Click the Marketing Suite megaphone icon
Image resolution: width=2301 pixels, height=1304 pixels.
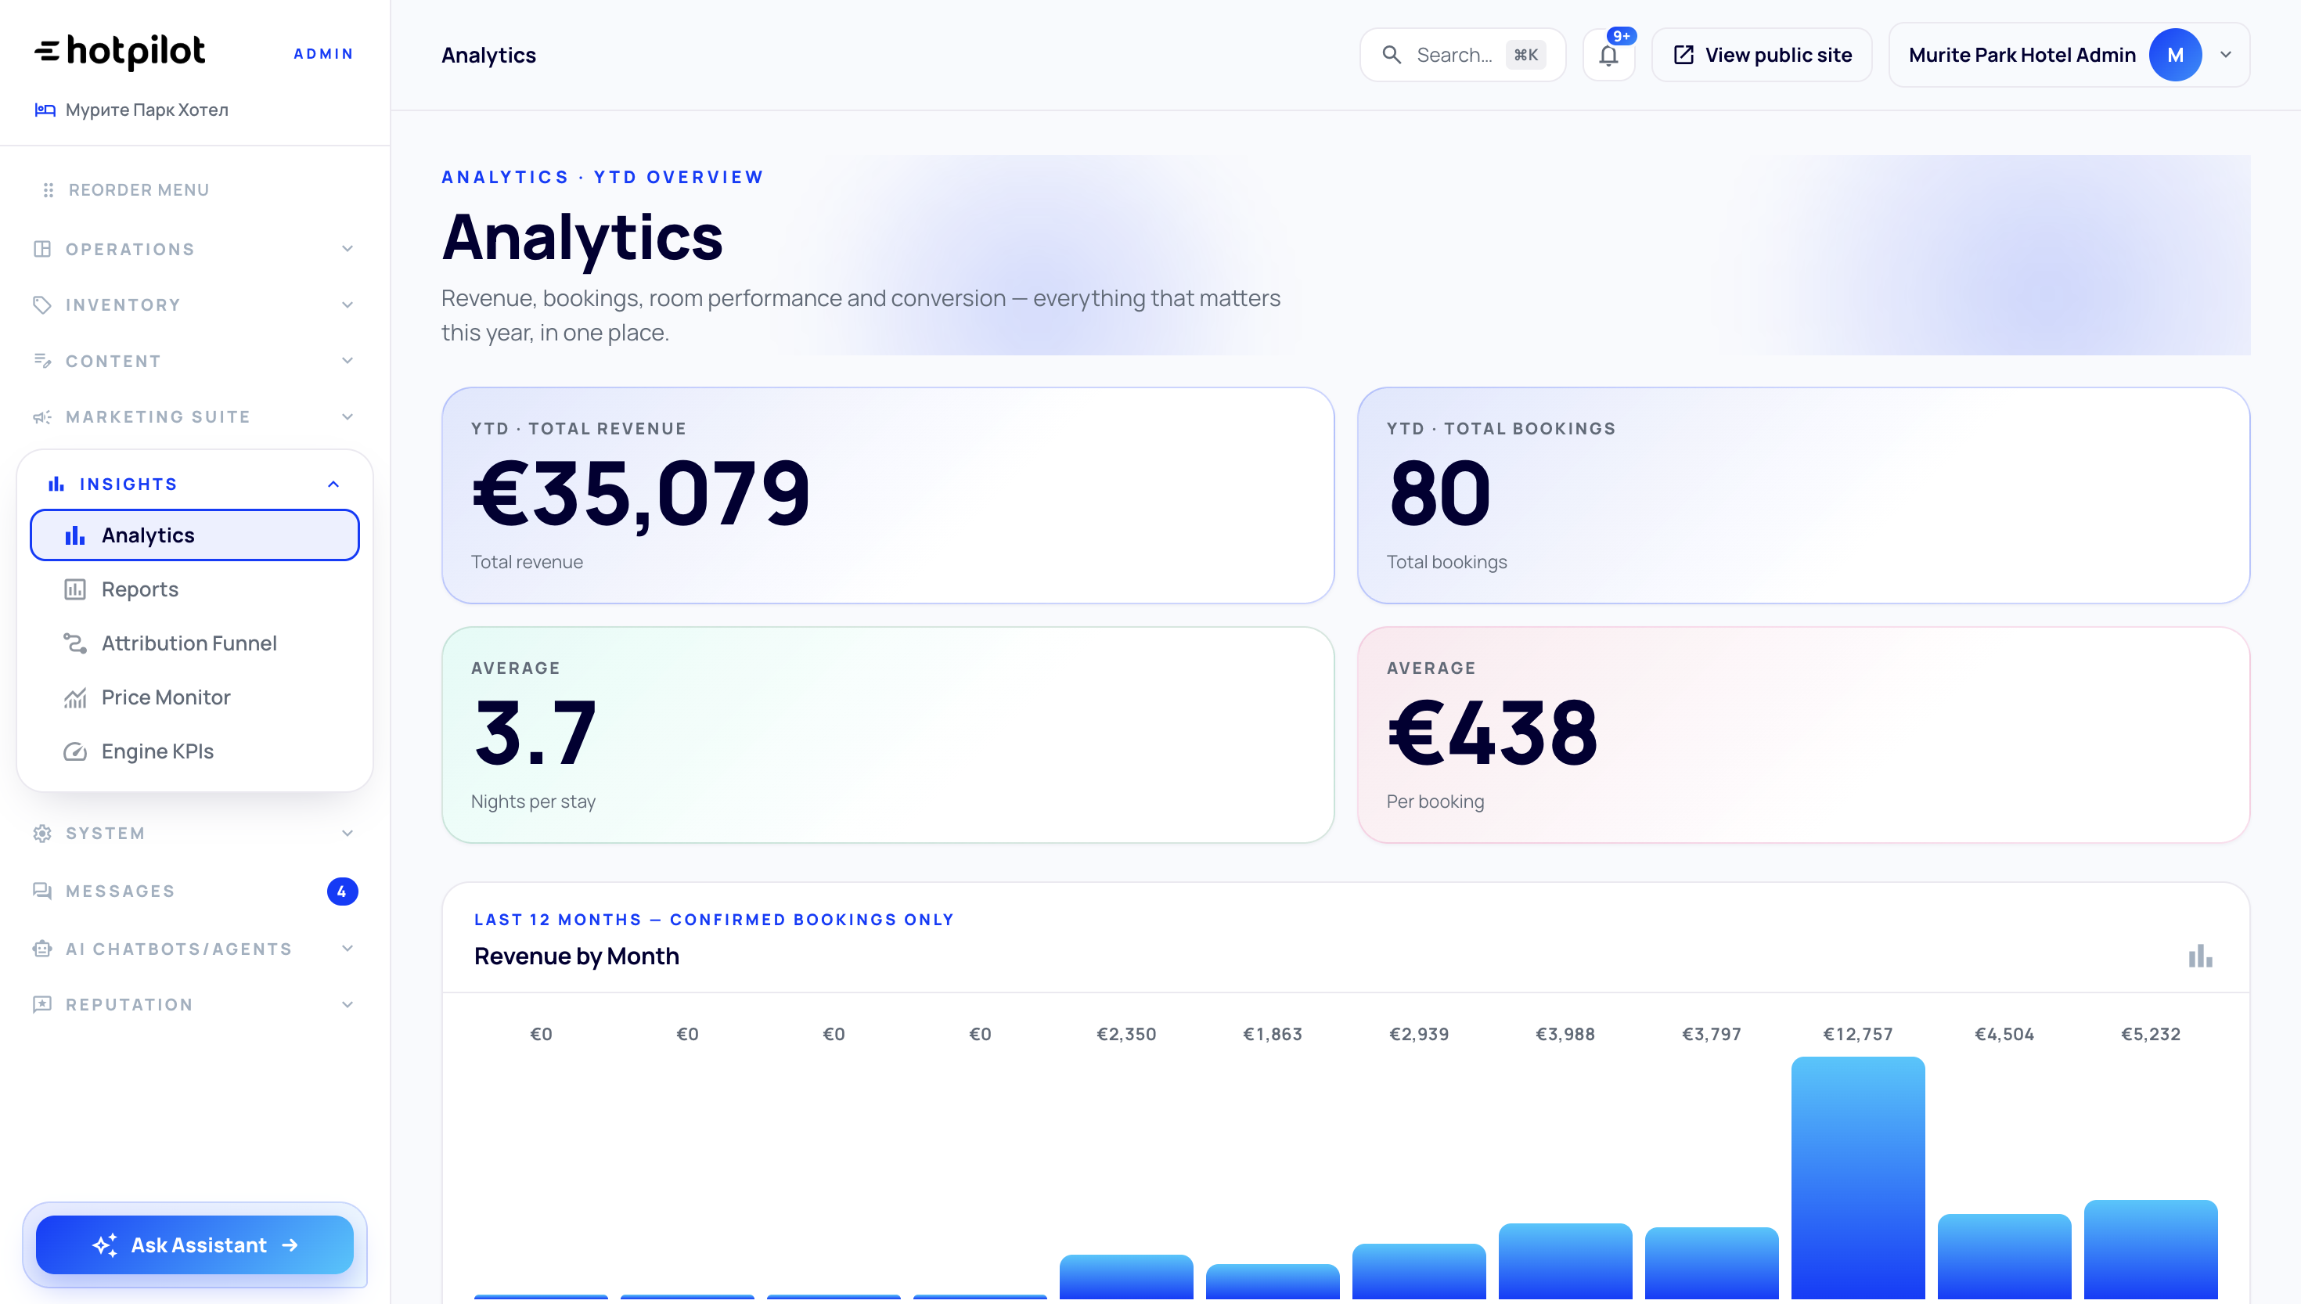(42, 416)
